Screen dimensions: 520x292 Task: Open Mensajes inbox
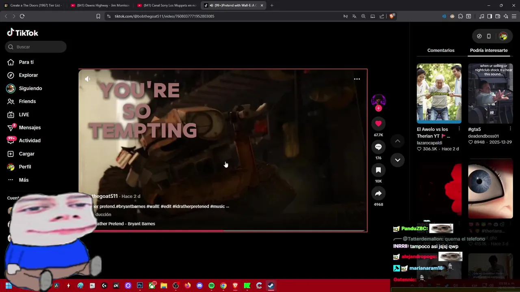pos(30,127)
